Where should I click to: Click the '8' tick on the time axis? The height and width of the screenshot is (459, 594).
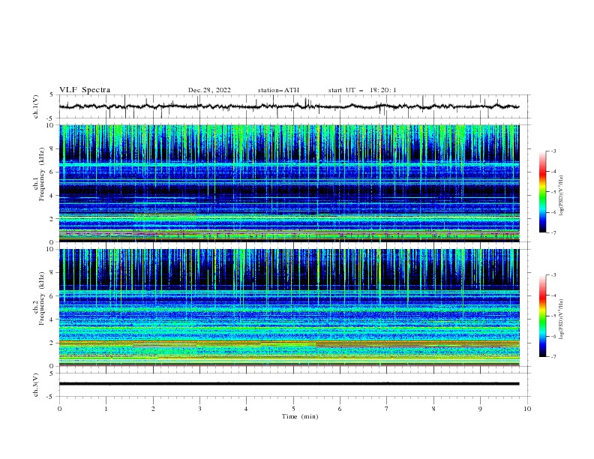tap(433, 409)
